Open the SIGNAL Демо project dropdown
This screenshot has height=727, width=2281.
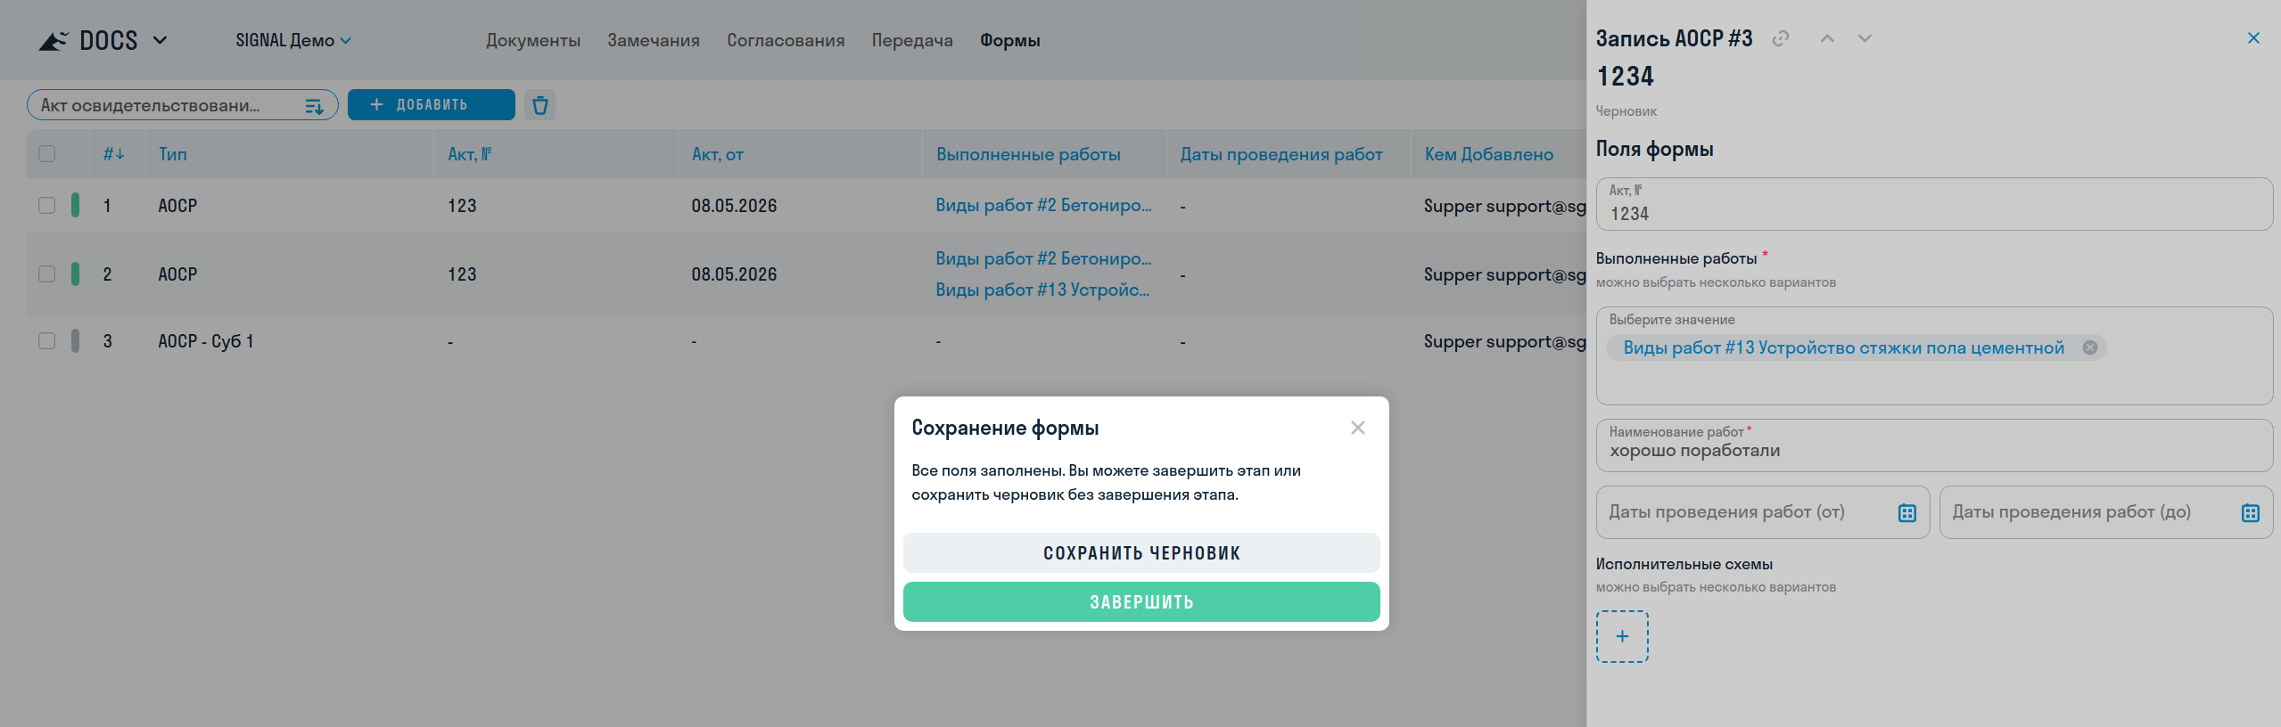(x=293, y=40)
